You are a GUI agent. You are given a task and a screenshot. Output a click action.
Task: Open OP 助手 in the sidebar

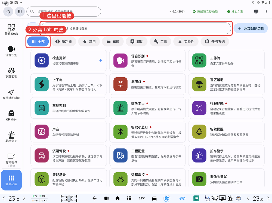11,116
